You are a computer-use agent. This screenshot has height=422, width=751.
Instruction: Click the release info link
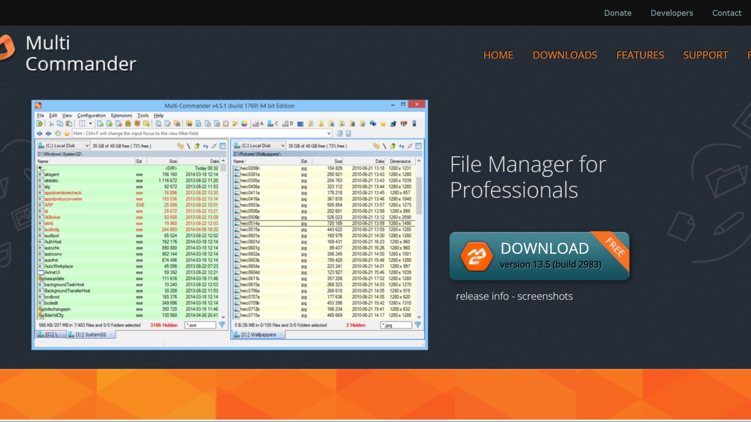(x=480, y=296)
